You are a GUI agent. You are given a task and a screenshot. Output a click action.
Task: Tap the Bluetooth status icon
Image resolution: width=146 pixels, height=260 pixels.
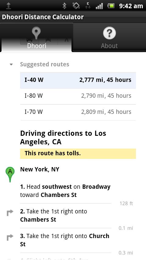click(64, 6)
